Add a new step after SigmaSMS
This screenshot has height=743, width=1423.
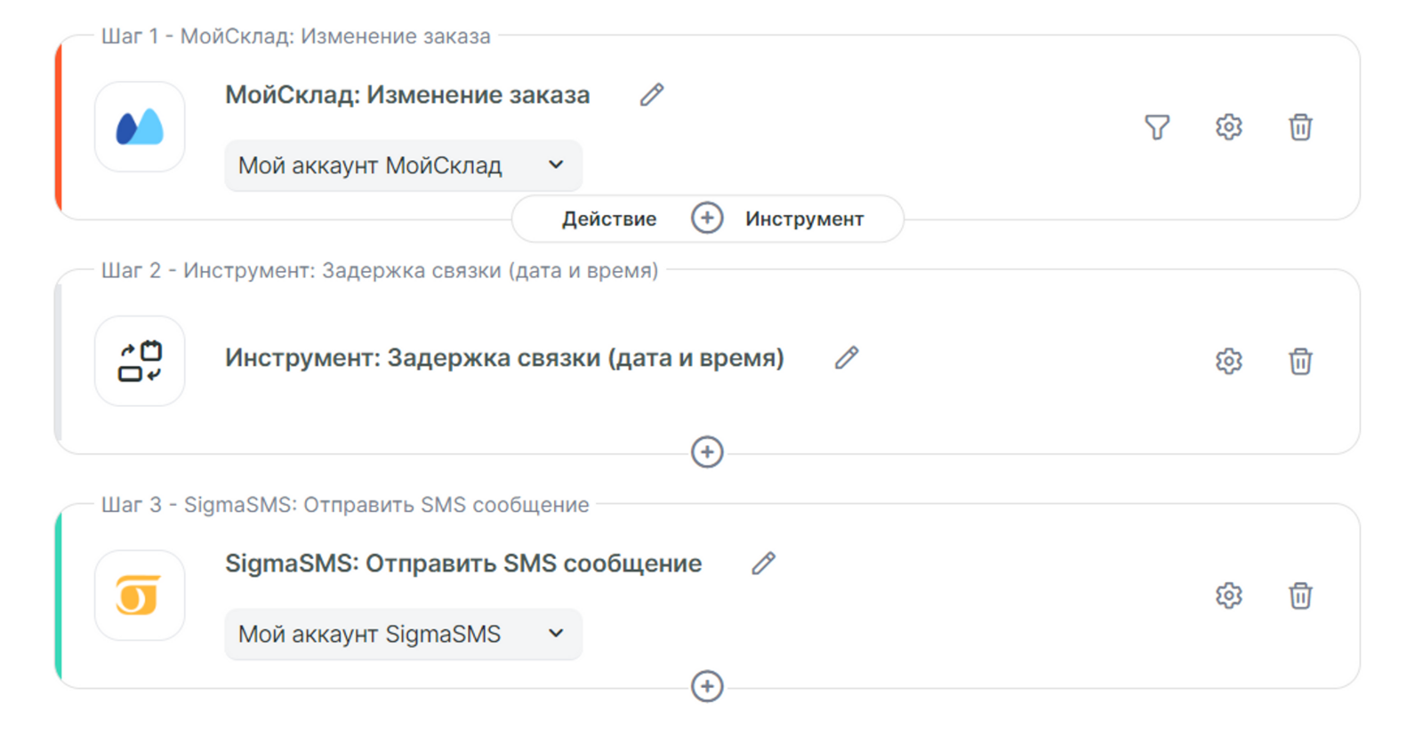click(707, 686)
